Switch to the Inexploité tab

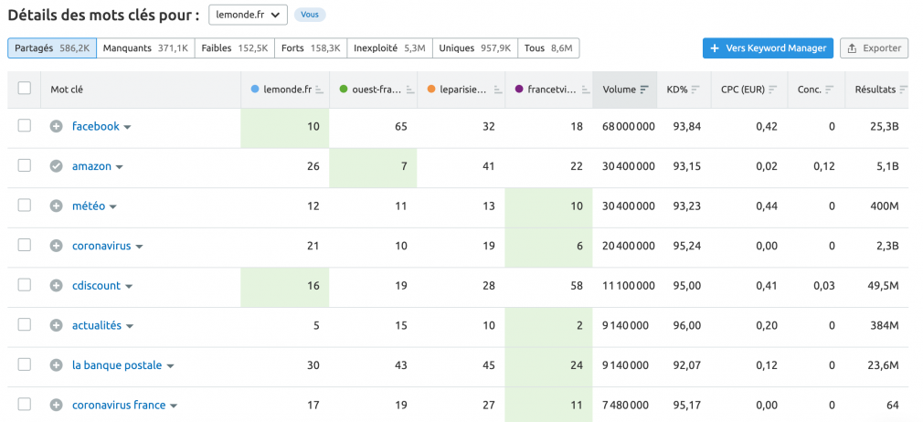[x=389, y=48]
